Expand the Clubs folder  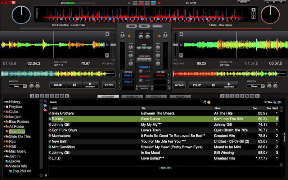[4, 112]
